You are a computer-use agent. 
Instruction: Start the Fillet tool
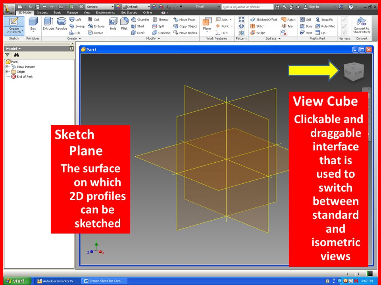(x=124, y=23)
